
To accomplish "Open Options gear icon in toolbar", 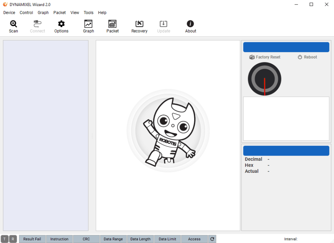I will coord(61,24).
